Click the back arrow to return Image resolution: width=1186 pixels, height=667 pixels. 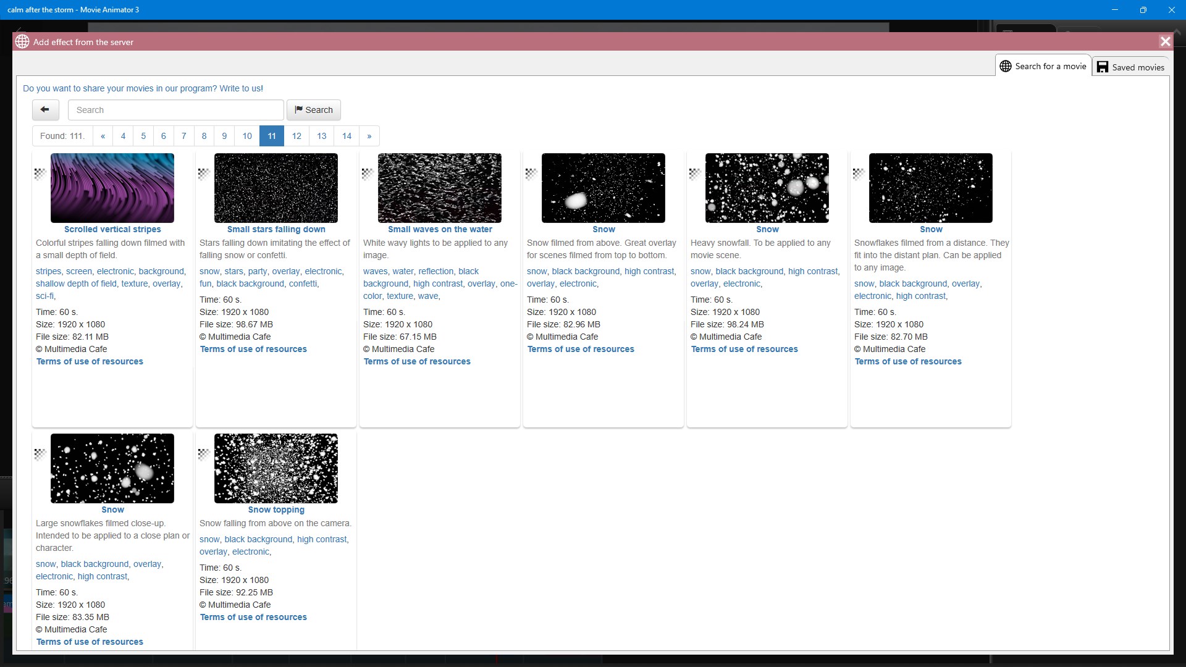tap(44, 109)
